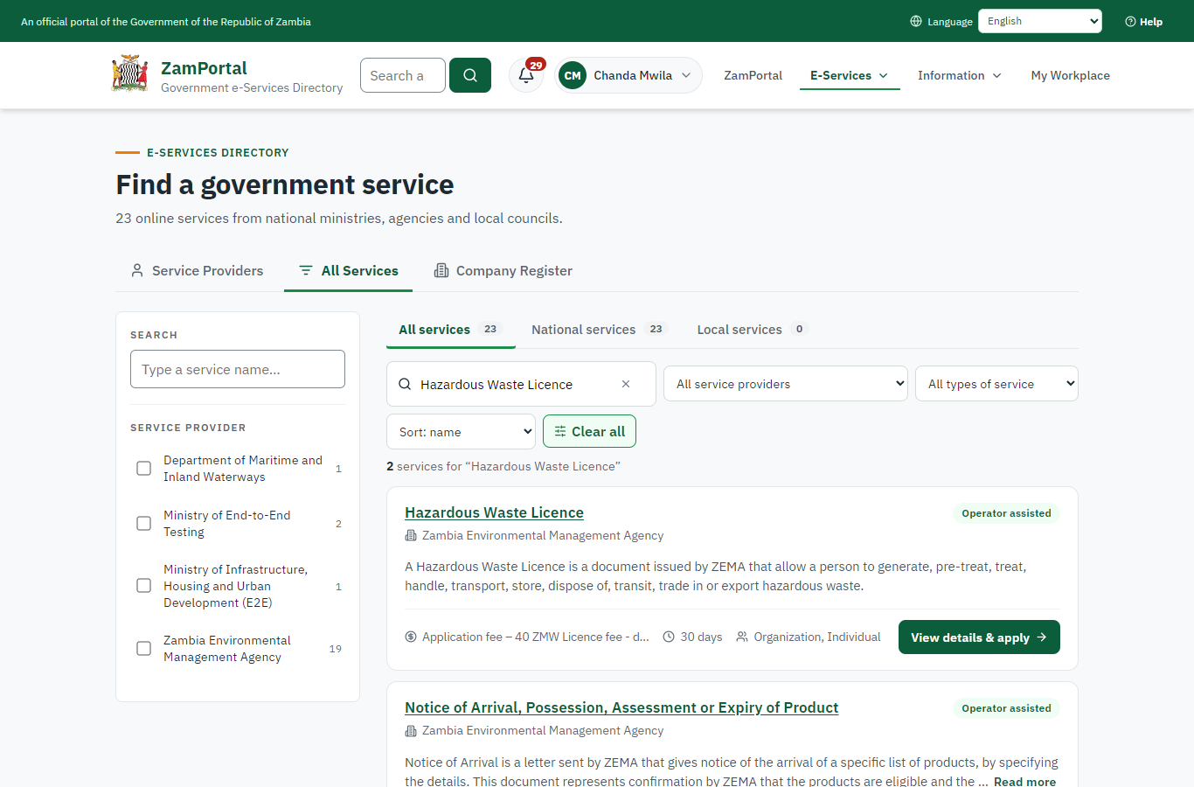1194x787 pixels.
Task: Check Ministry of Infrastructure, Housing checkbox
Action: click(144, 586)
